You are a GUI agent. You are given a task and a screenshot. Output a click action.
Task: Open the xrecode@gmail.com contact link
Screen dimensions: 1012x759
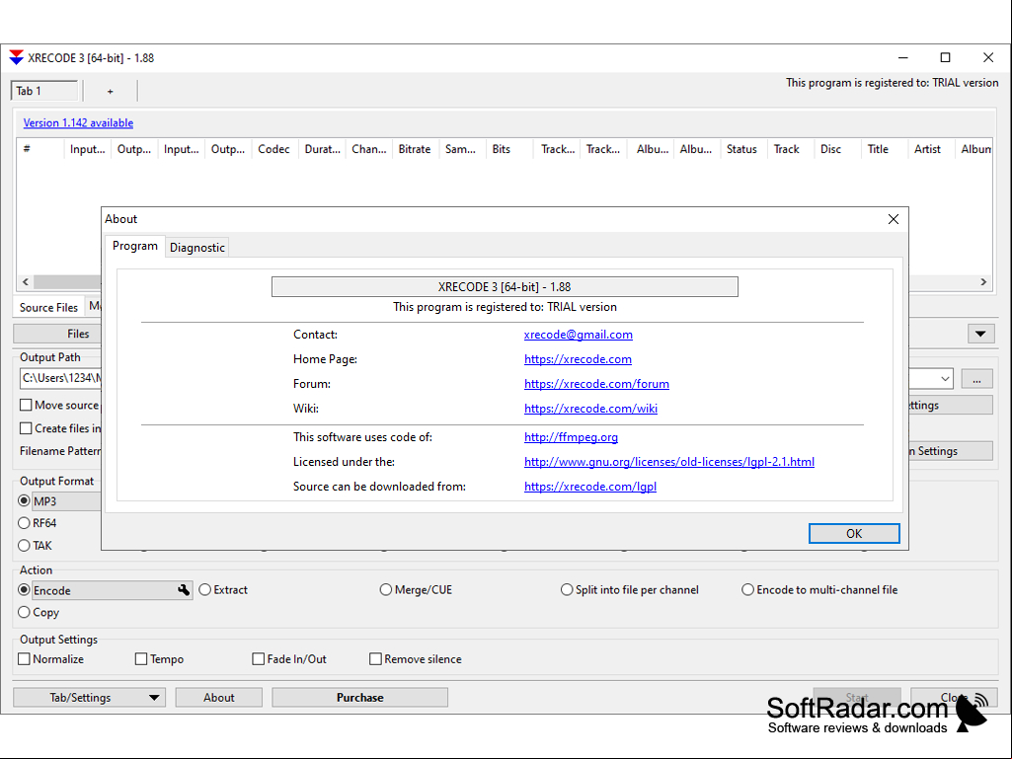coord(579,335)
